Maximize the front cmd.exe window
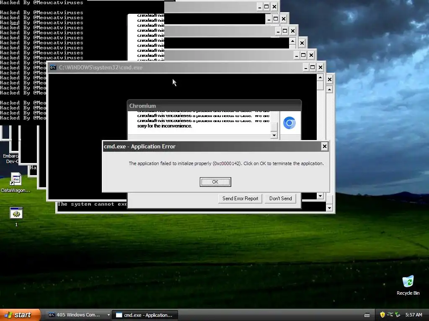The height and width of the screenshot is (321, 429). (313, 67)
